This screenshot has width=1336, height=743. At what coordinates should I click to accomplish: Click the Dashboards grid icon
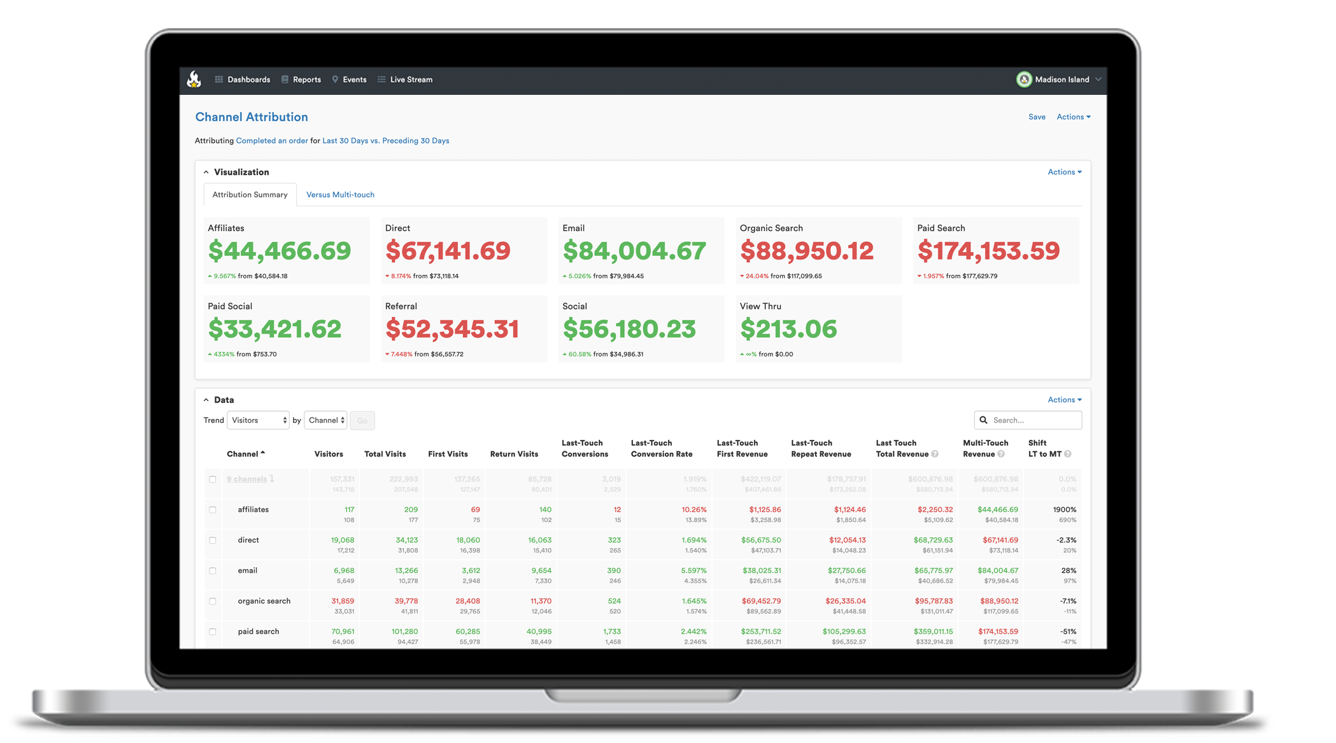219,80
